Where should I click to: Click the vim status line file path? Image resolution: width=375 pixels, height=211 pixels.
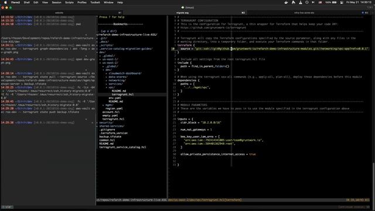(x=204, y=200)
